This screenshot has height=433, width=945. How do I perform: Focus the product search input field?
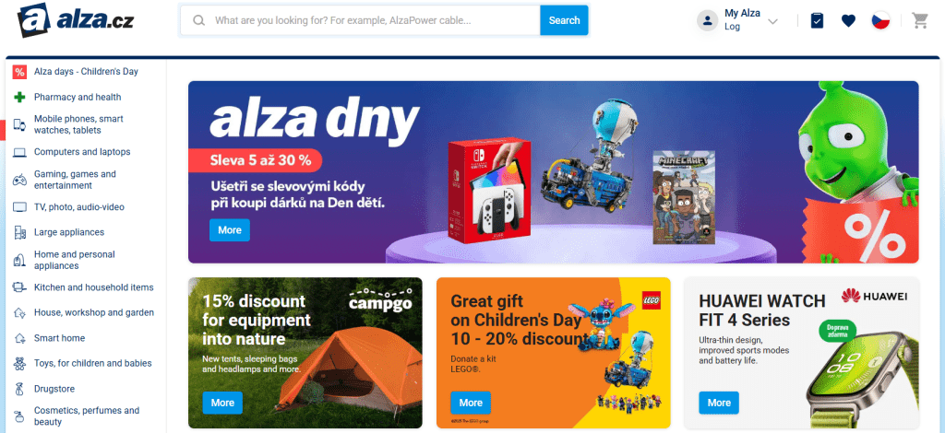click(360, 20)
